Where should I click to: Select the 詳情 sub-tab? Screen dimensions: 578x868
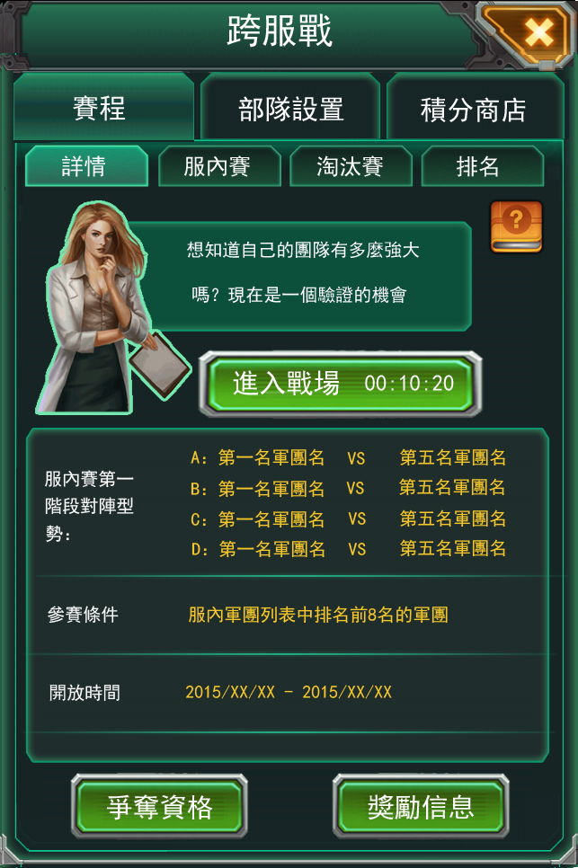[x=86, y=166]
